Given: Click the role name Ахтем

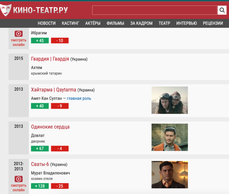Looking at the screenshot, I should [37, 68].
